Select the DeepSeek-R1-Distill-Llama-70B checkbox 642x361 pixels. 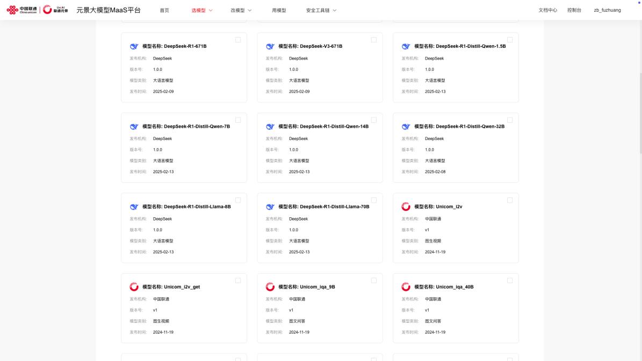(x=374, y=200)
